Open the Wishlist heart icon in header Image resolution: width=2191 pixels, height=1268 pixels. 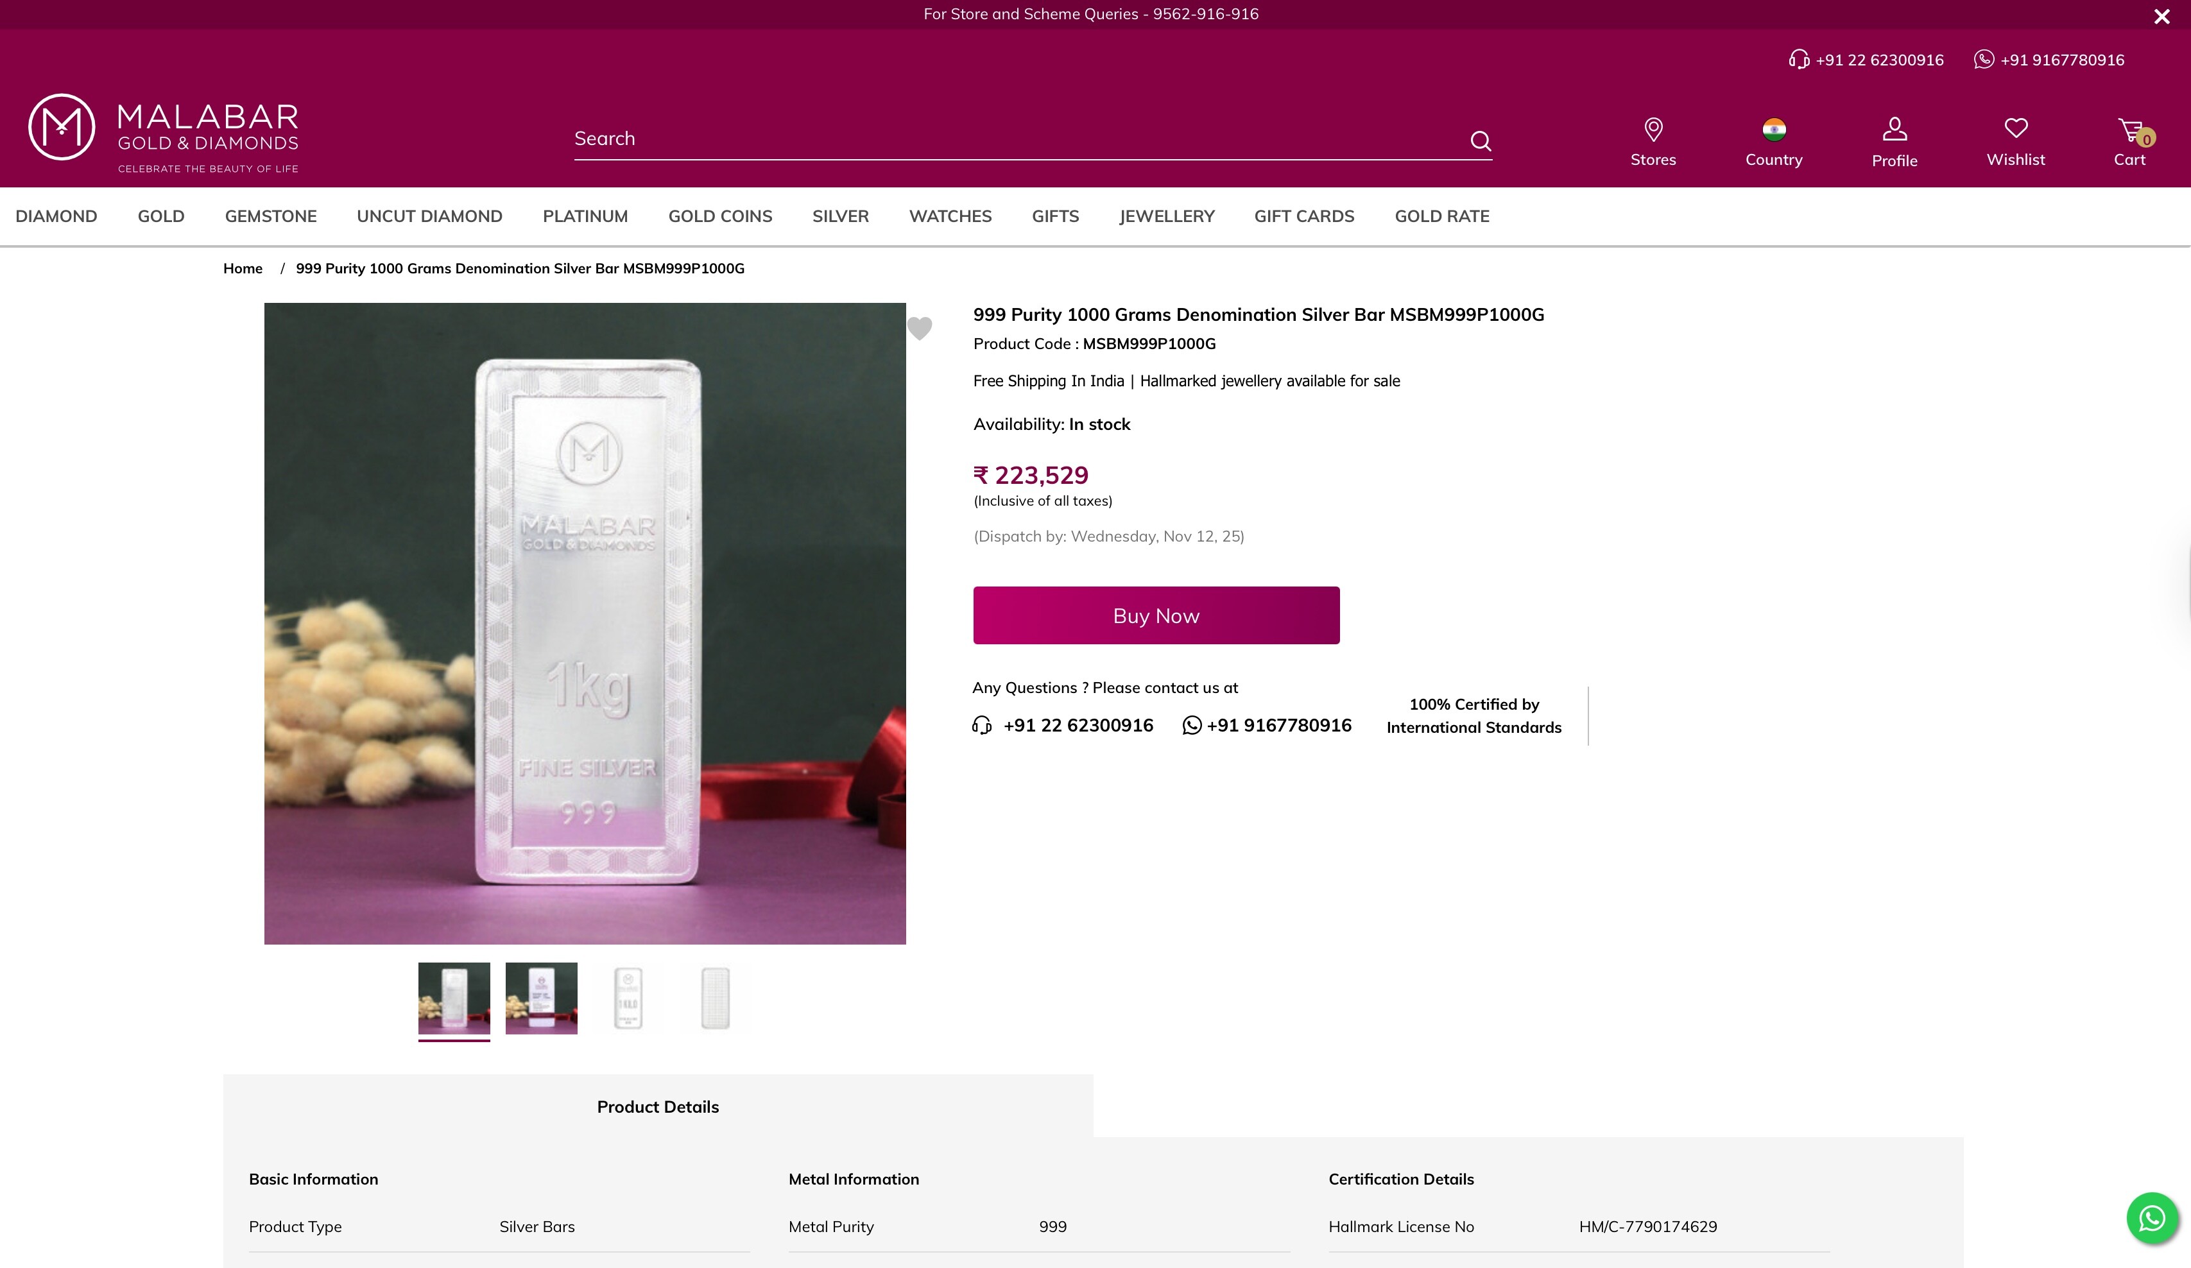pyautogui.click(x=2015, y=128)
